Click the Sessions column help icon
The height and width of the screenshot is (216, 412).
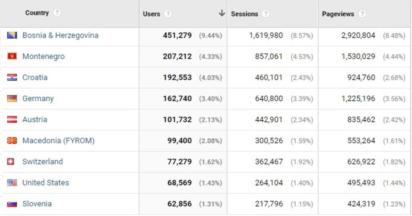266,14
